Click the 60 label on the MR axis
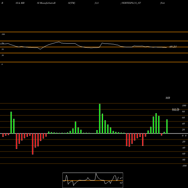Viewport: 188px width, 188px height. coord(183,118)
